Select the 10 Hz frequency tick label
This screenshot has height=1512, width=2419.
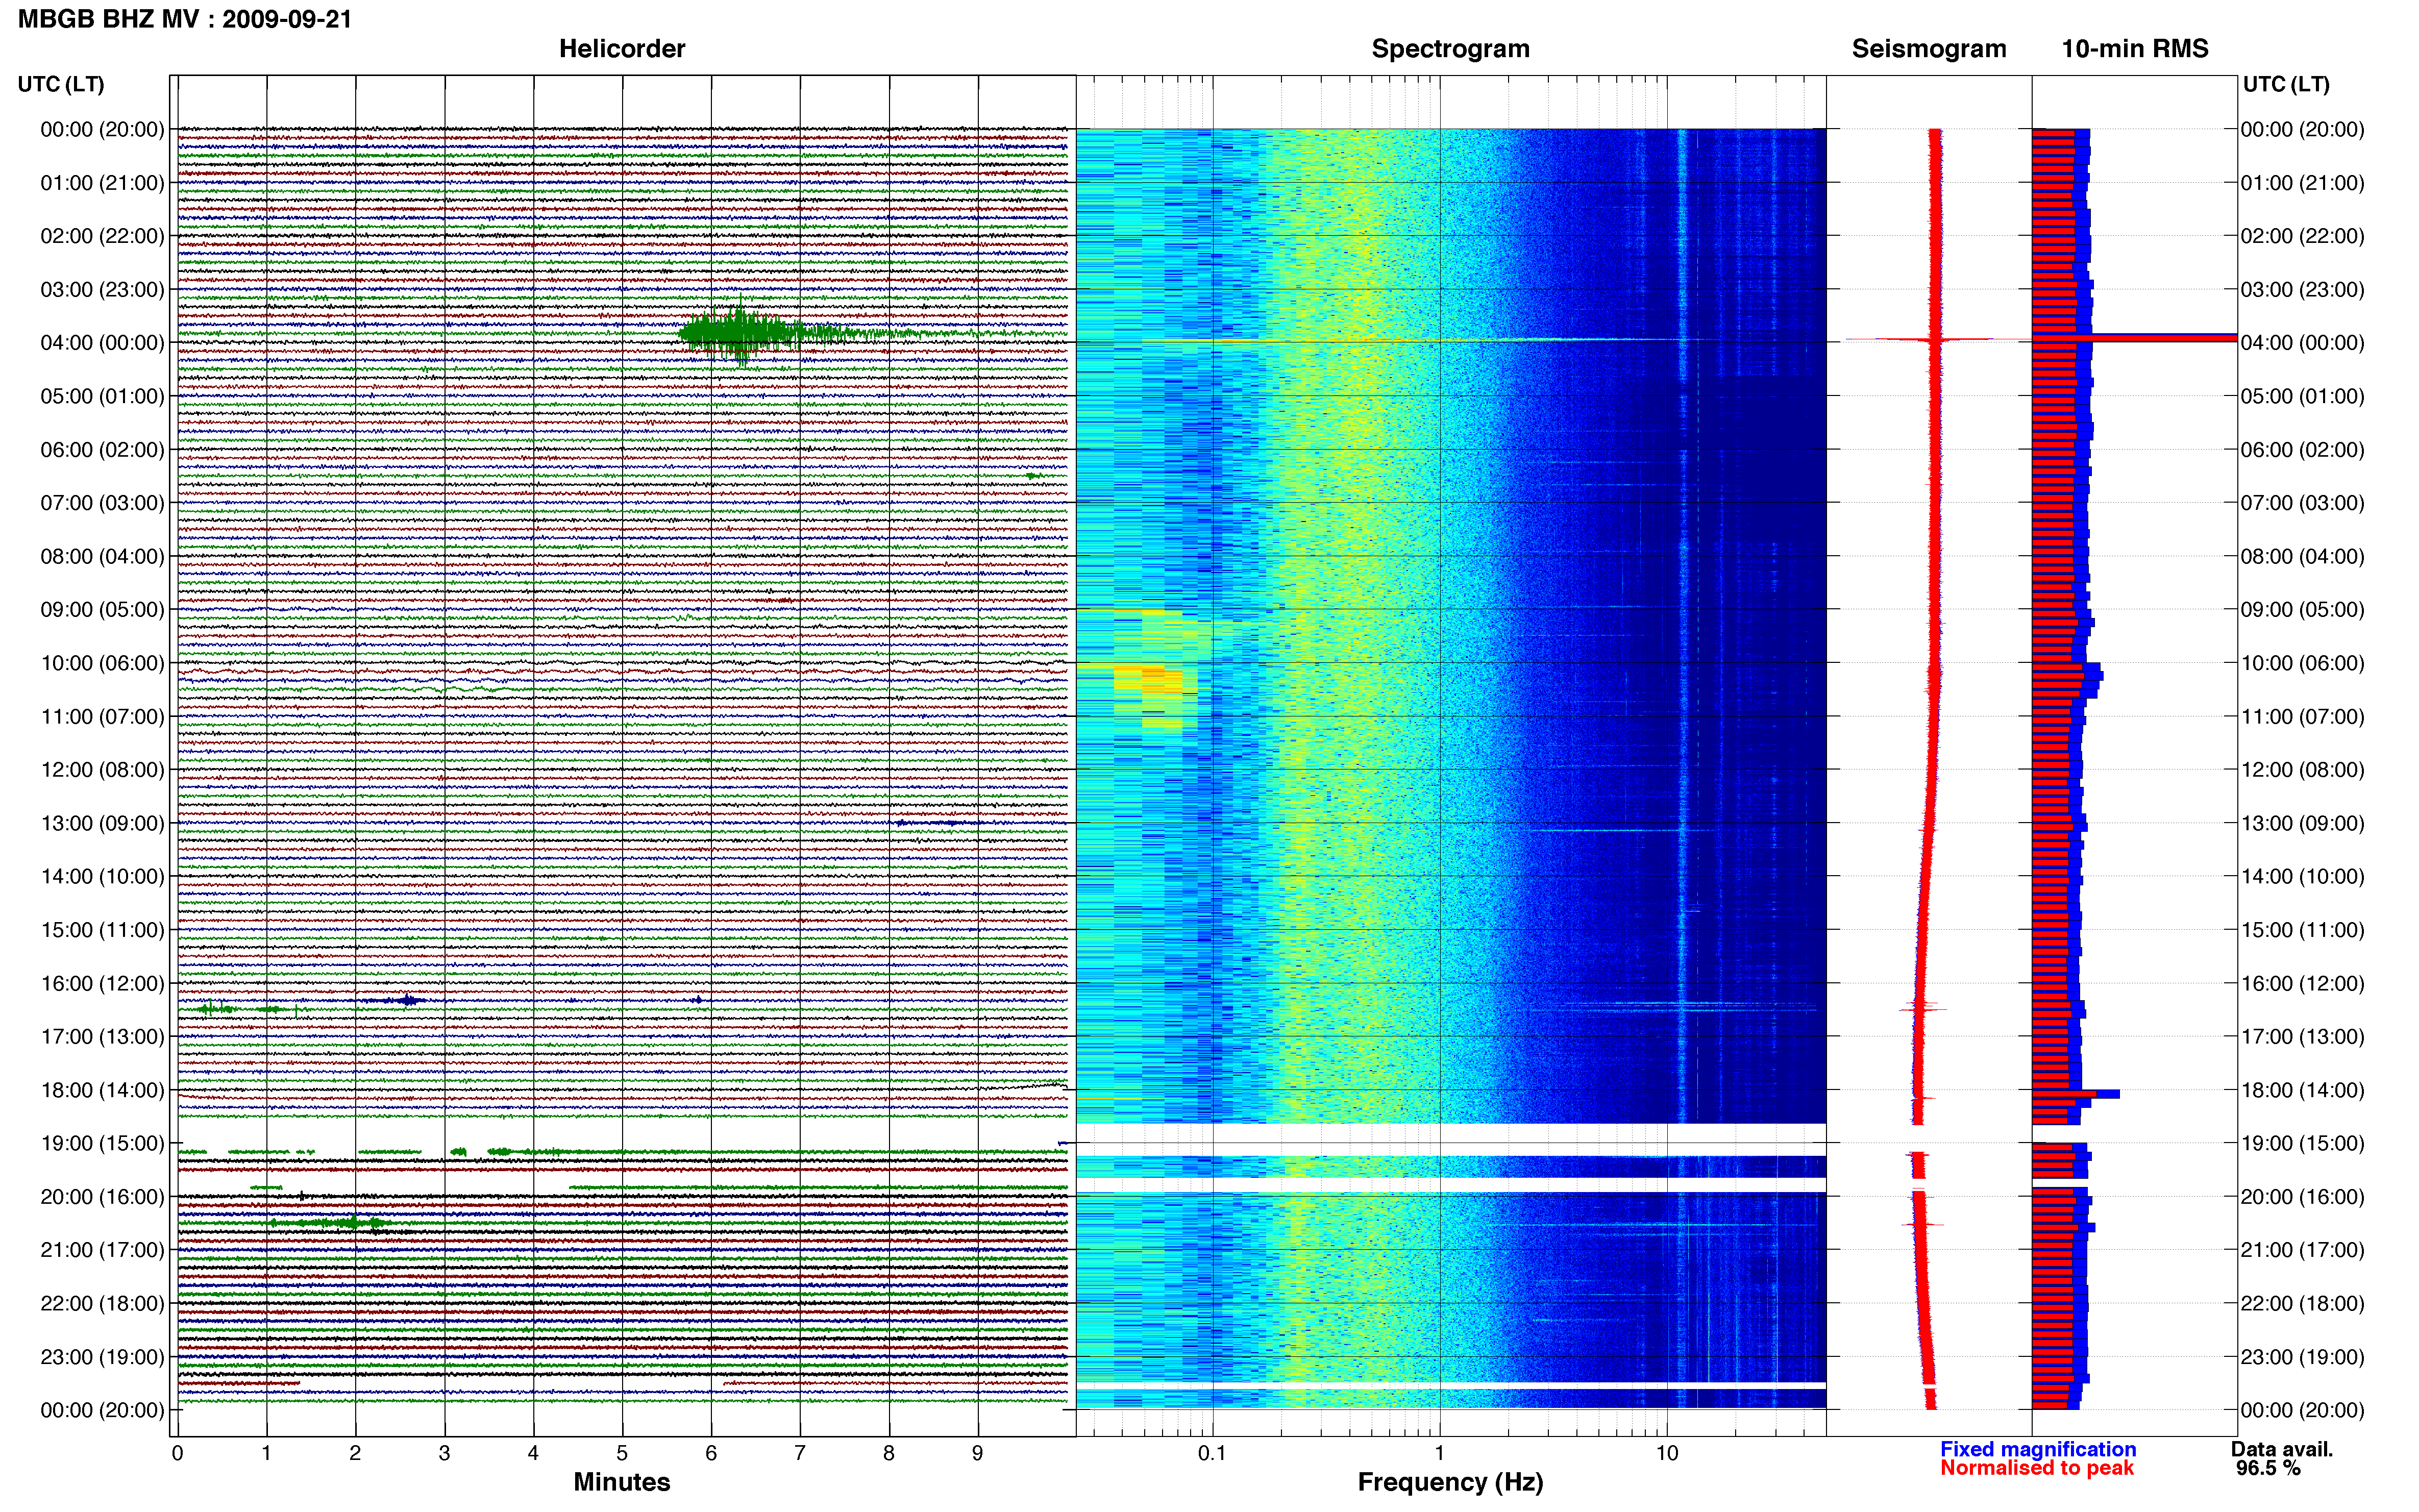(x=1667, y=1454)
